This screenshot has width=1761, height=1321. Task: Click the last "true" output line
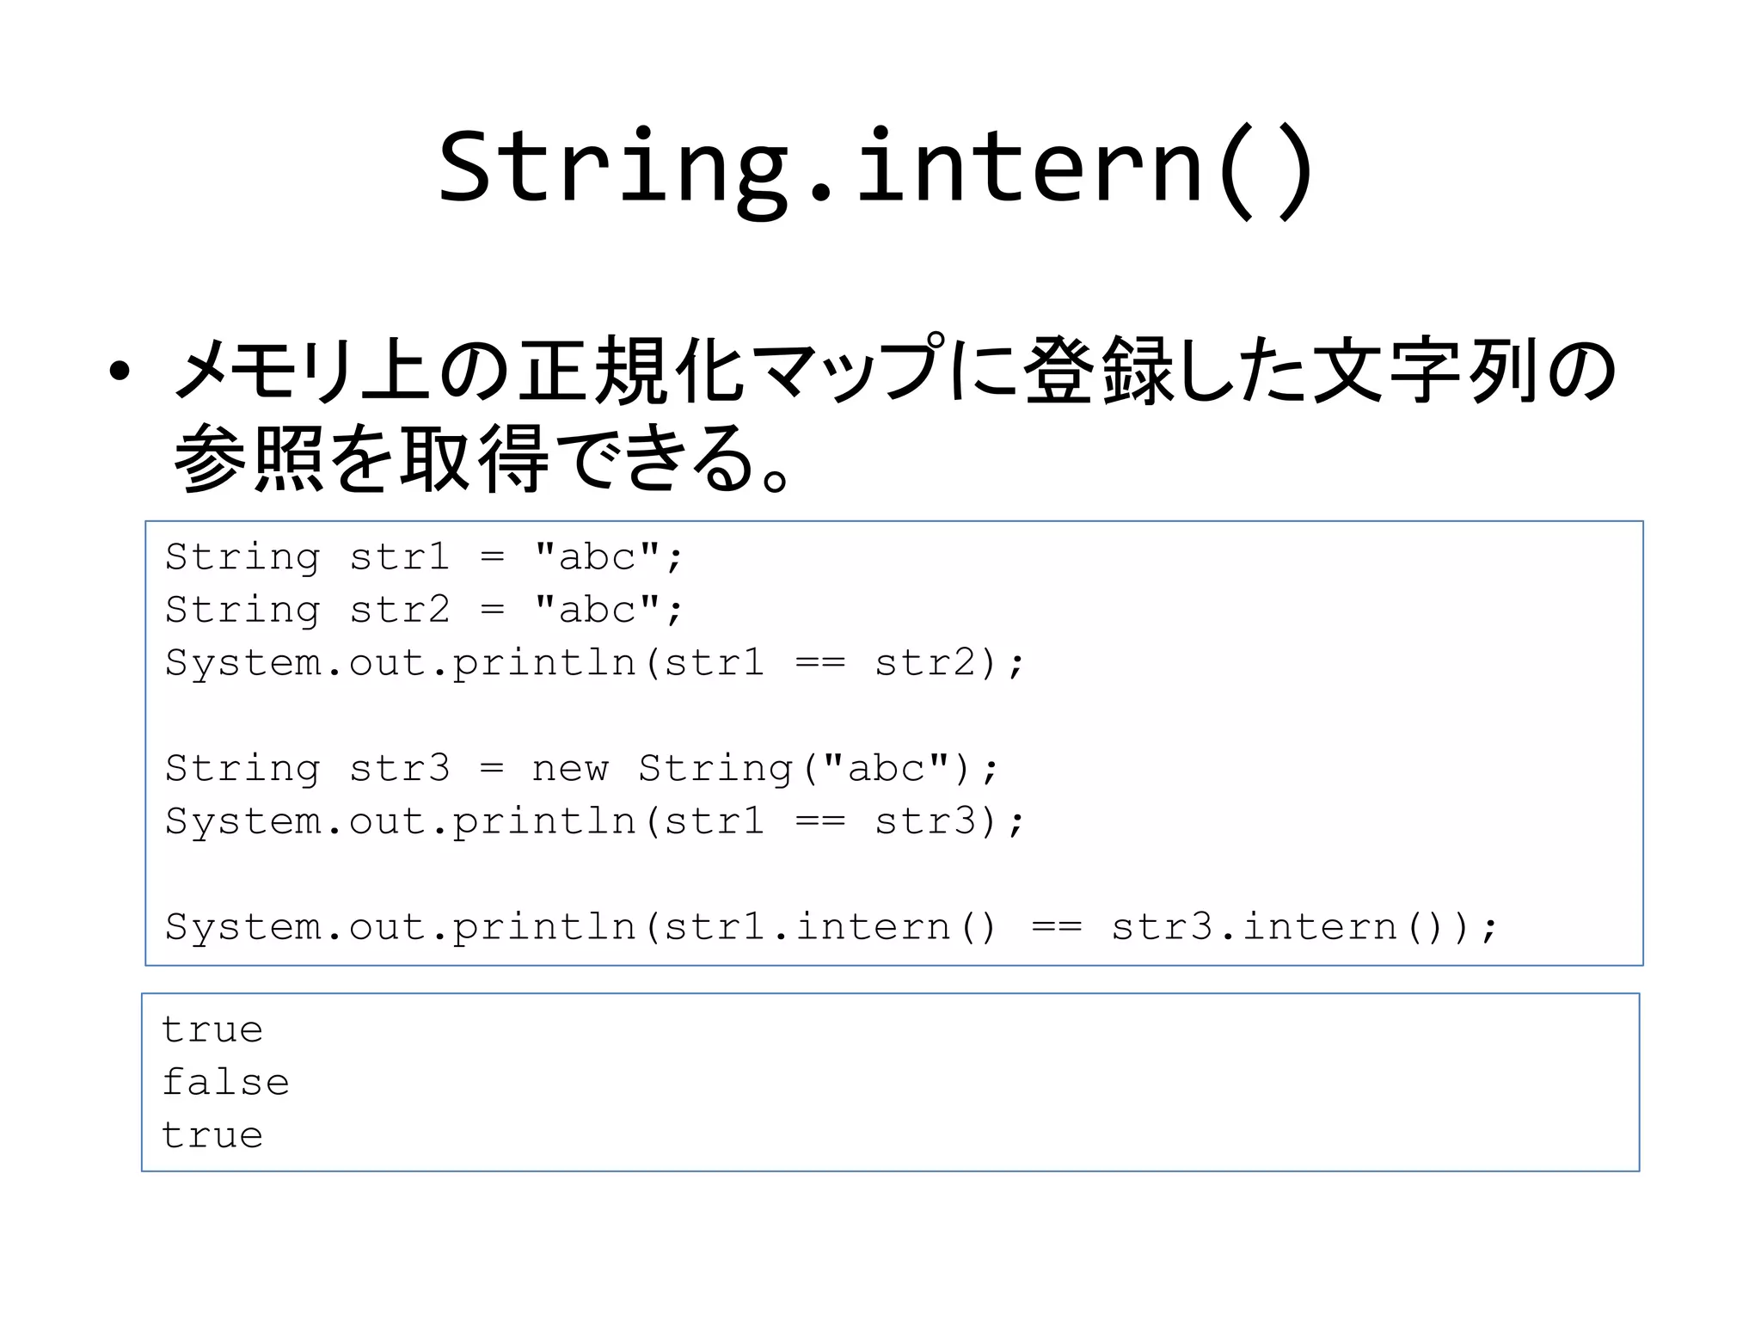tap(212, 1135)
